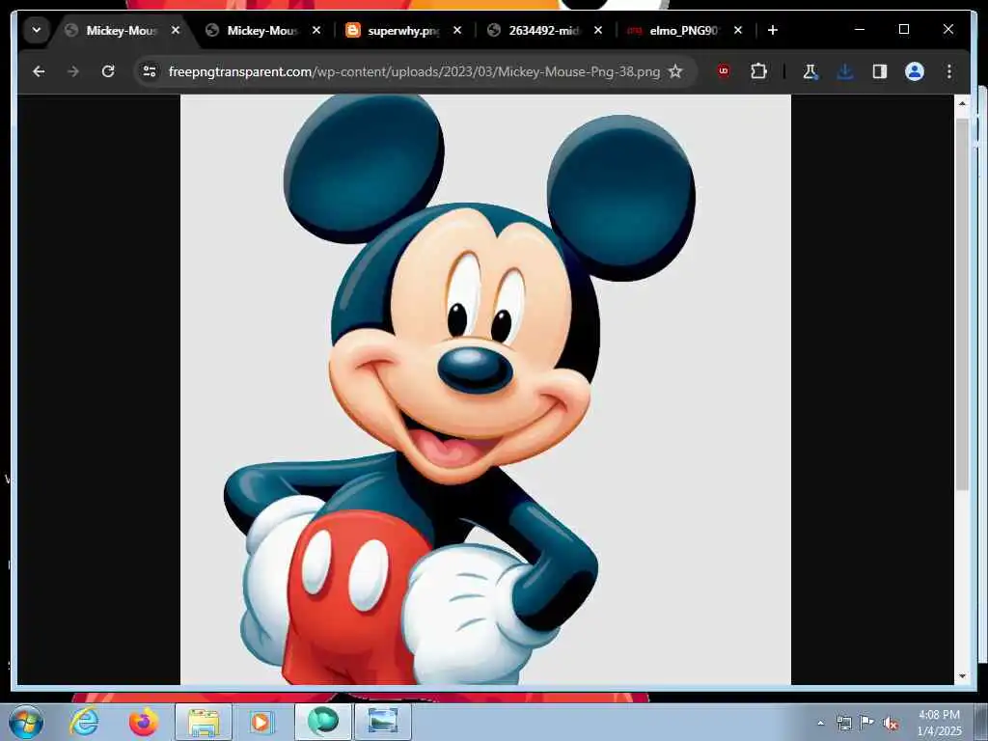Open the picture viewer taskbar item

pyautogui.click(x=383, y=722)
